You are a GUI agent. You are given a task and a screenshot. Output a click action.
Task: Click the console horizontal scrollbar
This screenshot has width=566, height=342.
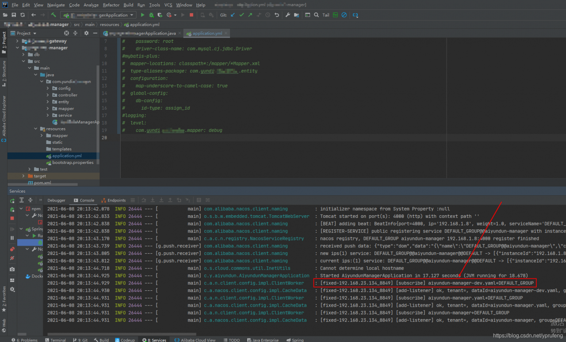[x=122, y=334]
